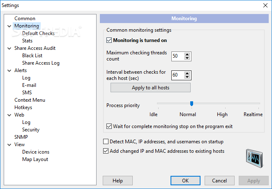
Task: Increase maximum checking threads count
Action: tap(187, 54)
